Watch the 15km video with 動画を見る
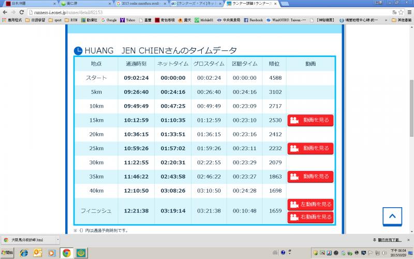The height and width of the screenshot is (259, 414). [x=310, y=120]
